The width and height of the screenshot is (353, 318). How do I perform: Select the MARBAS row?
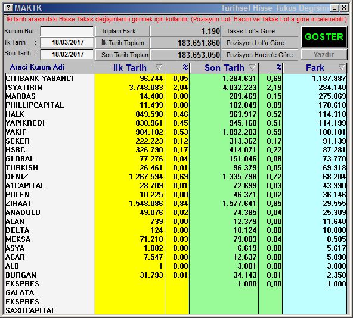pyautogui.click(x=176, y=96)
